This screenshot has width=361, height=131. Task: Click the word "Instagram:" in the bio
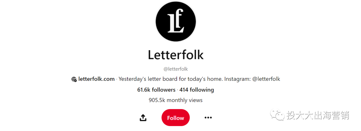point(237,79)
